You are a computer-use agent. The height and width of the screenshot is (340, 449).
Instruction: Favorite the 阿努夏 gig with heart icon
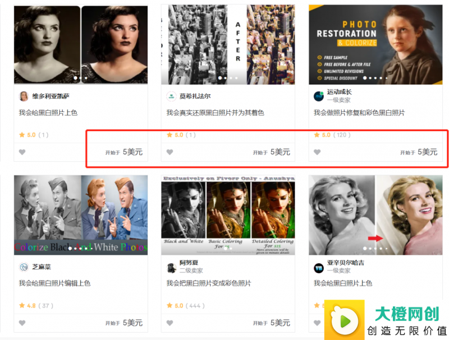[x=170, y=323]
